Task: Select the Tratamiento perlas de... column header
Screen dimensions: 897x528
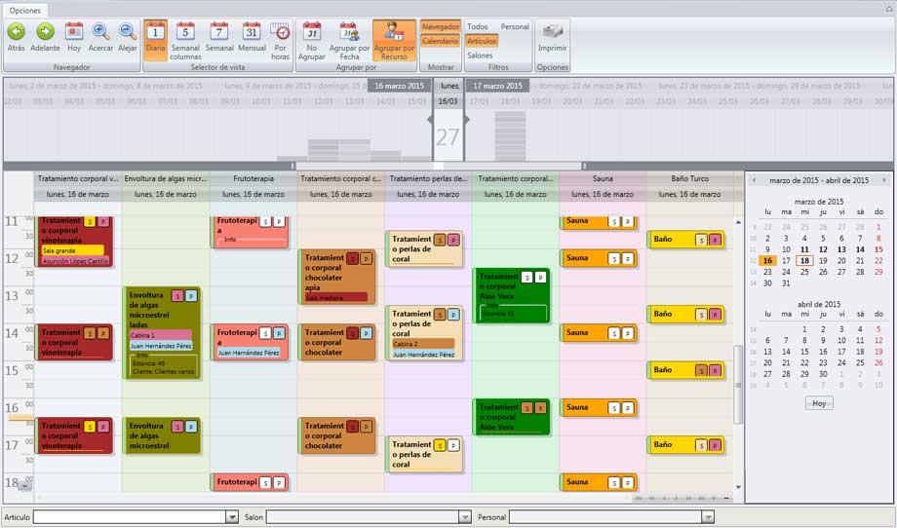Action: click(428, 179)
